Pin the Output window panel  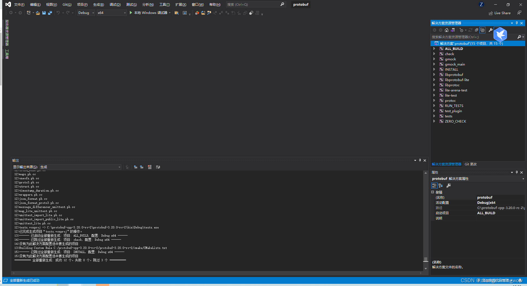[420, 160]
